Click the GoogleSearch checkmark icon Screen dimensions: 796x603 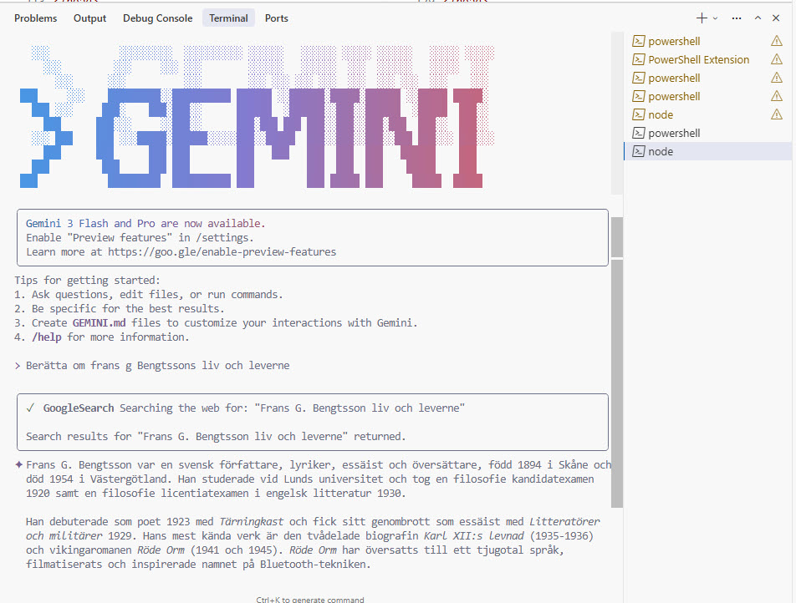pos(33,408)
